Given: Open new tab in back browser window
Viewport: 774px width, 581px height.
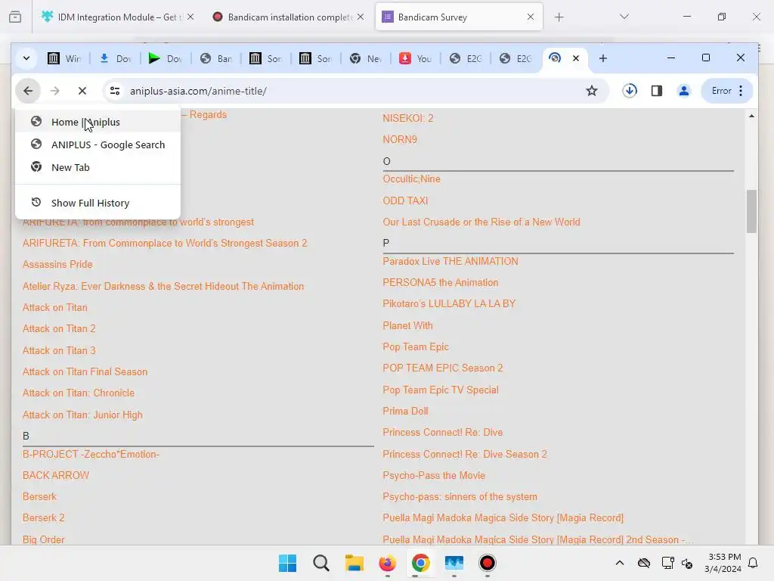Looking at the screenshot, I should click(x=559, y=17).
